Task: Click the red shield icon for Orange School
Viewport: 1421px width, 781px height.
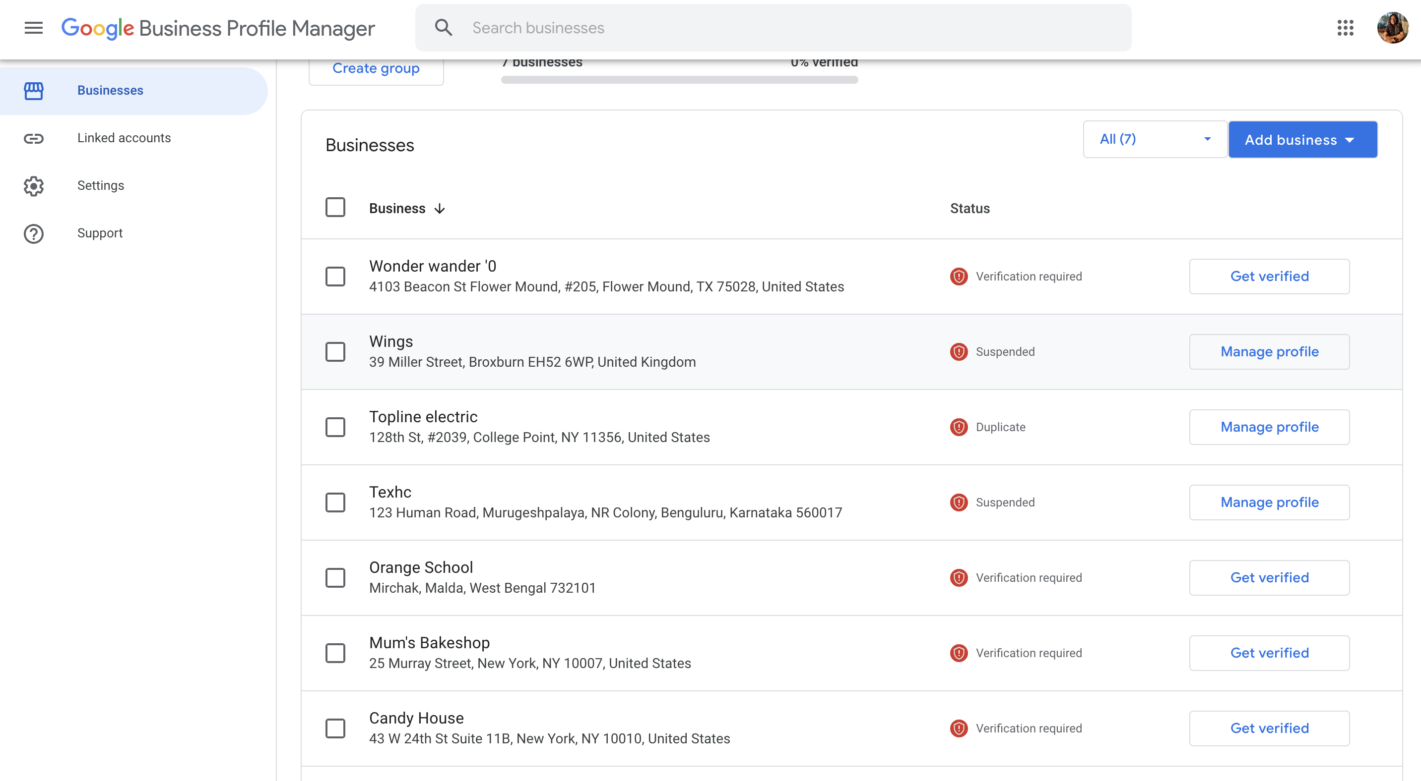Action: 959,578
